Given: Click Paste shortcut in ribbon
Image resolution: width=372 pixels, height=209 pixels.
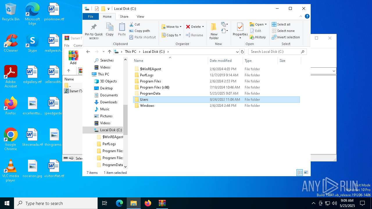Looking at the screenshot, I should pos(142,37).
